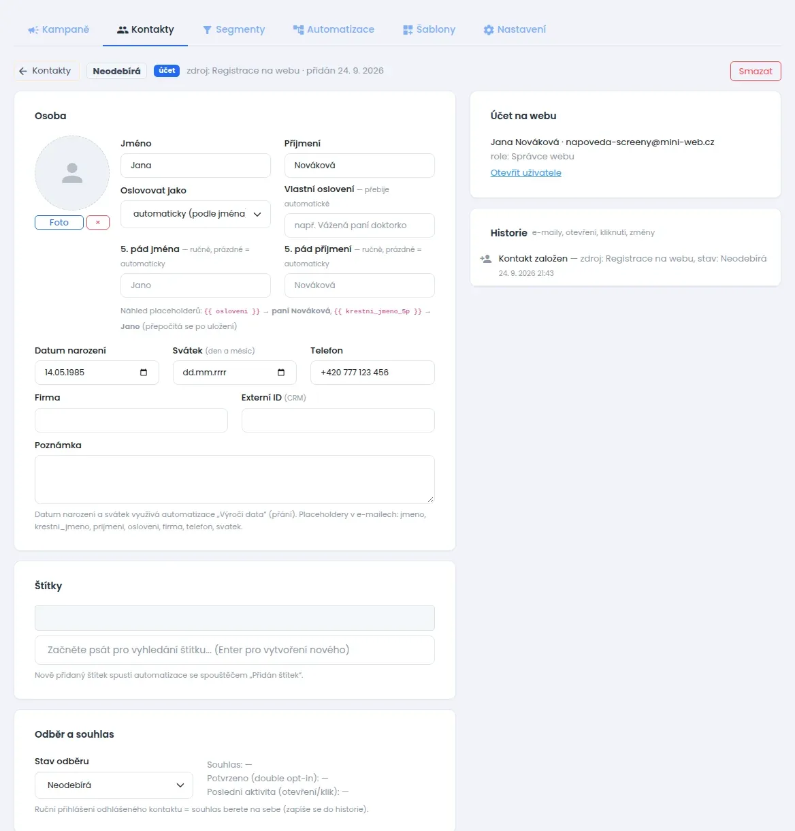Click the Smazat button
Viewport: 795px width, 831px height.
coord(756,71)
